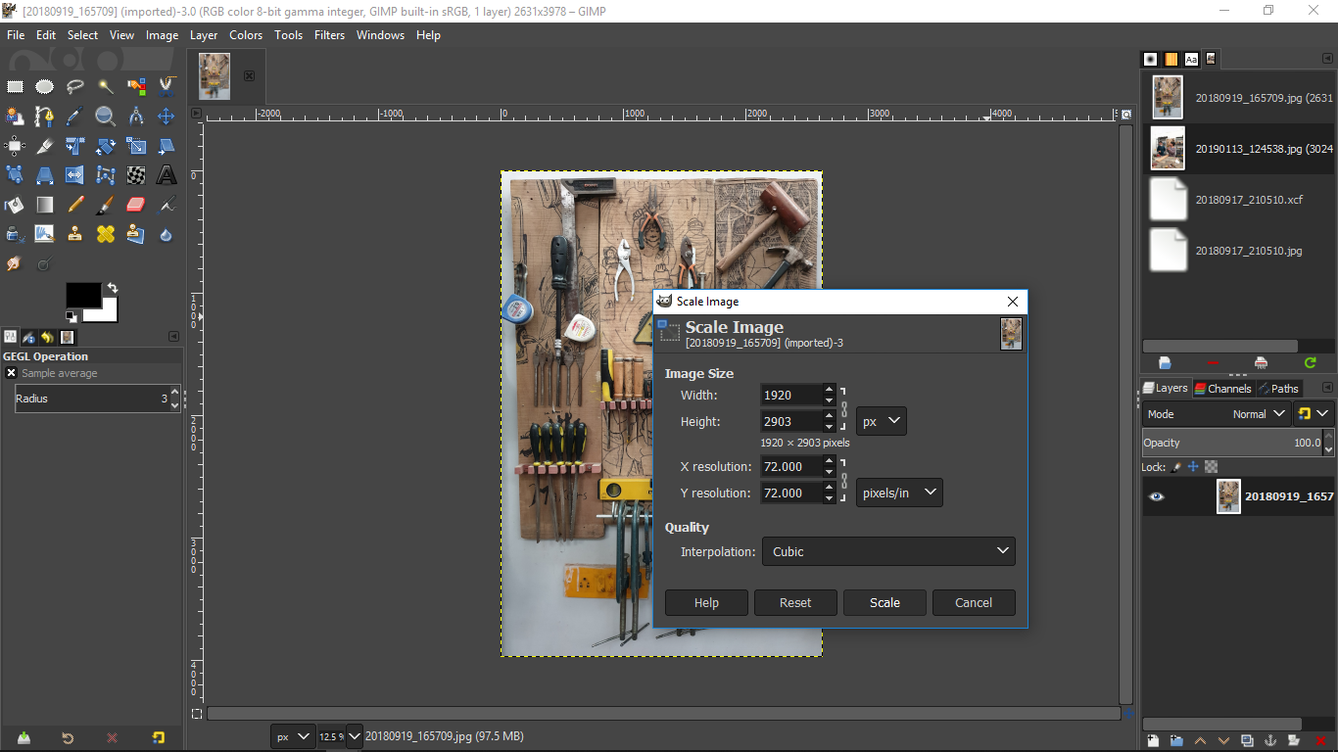Click the Reset button in dialog

point(795,602)
